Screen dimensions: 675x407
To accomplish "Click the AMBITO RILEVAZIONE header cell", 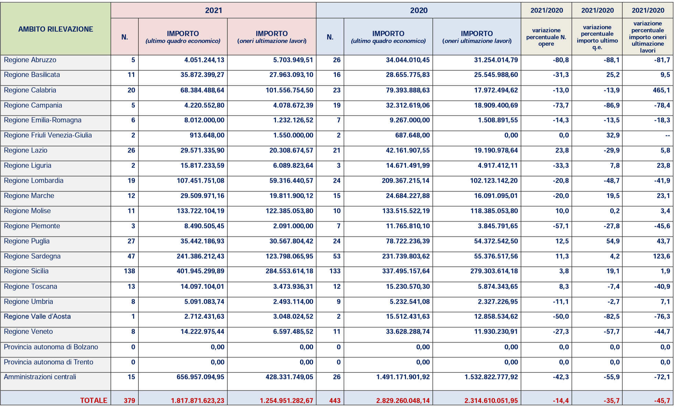I will (55, 29).
